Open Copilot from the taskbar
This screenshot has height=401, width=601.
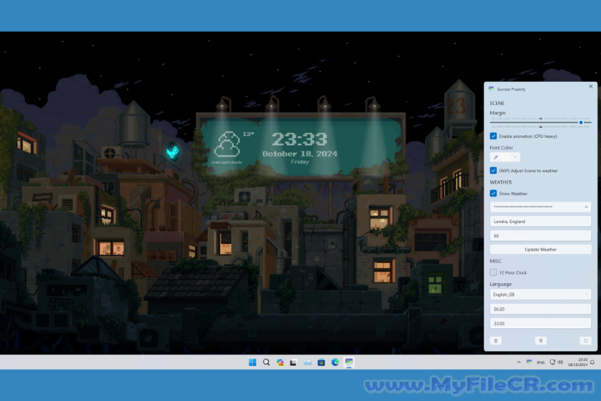click(x=280, y=363)
